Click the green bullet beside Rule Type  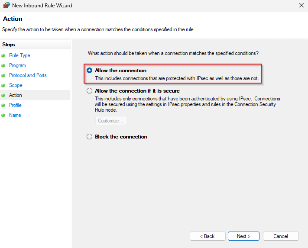pyautogui.click(x=3, y=56)
